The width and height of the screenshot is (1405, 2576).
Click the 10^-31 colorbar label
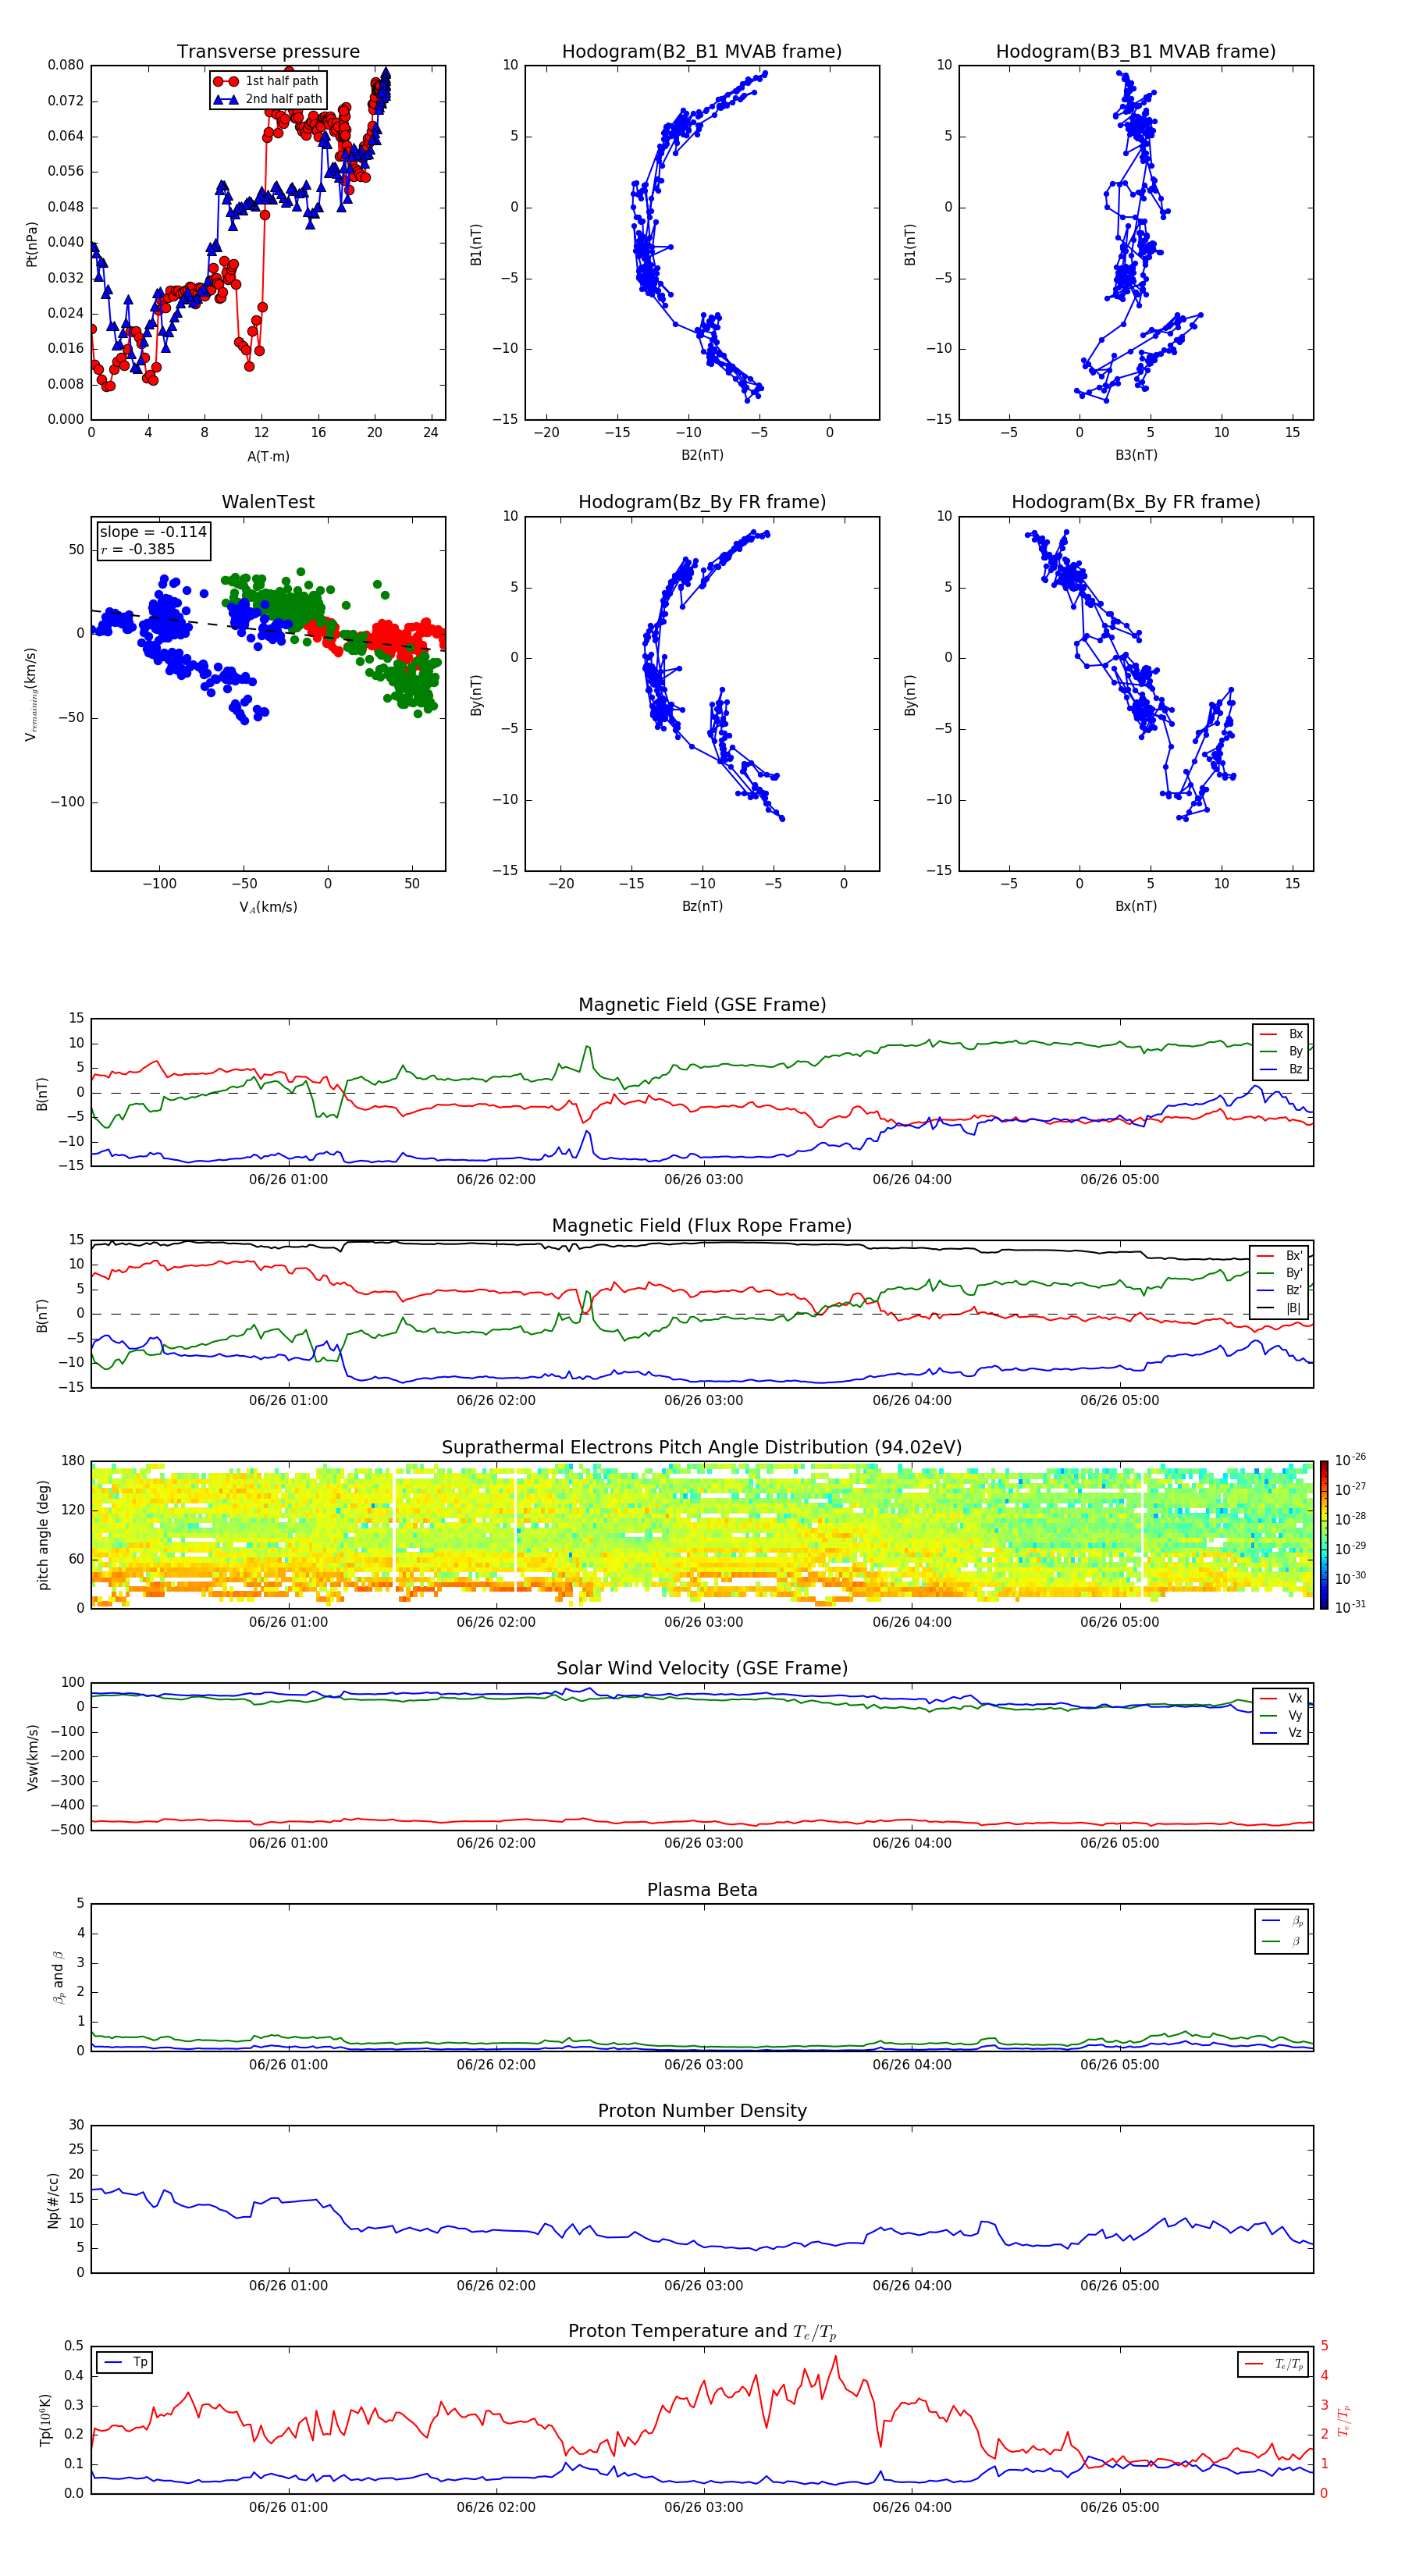point(1350,1607)
